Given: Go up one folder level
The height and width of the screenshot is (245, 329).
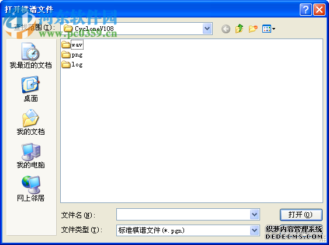Looking at the screenshot, I should coord(240,29).
